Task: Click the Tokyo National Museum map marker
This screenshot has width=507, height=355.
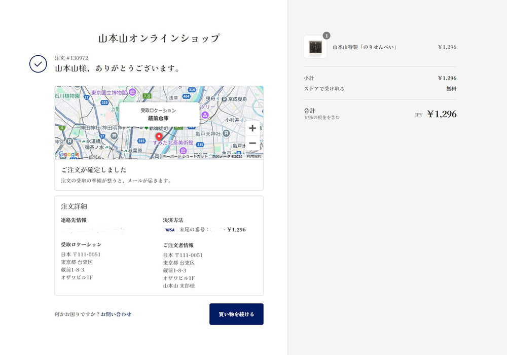Action: [132, 92]
